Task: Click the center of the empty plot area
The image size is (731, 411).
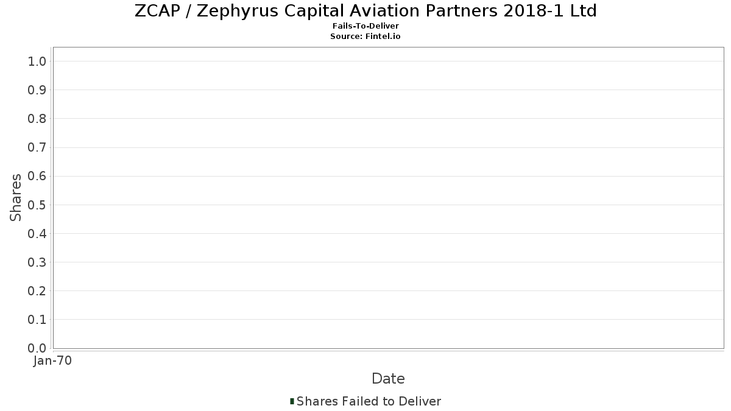Action: pos(388,198)
